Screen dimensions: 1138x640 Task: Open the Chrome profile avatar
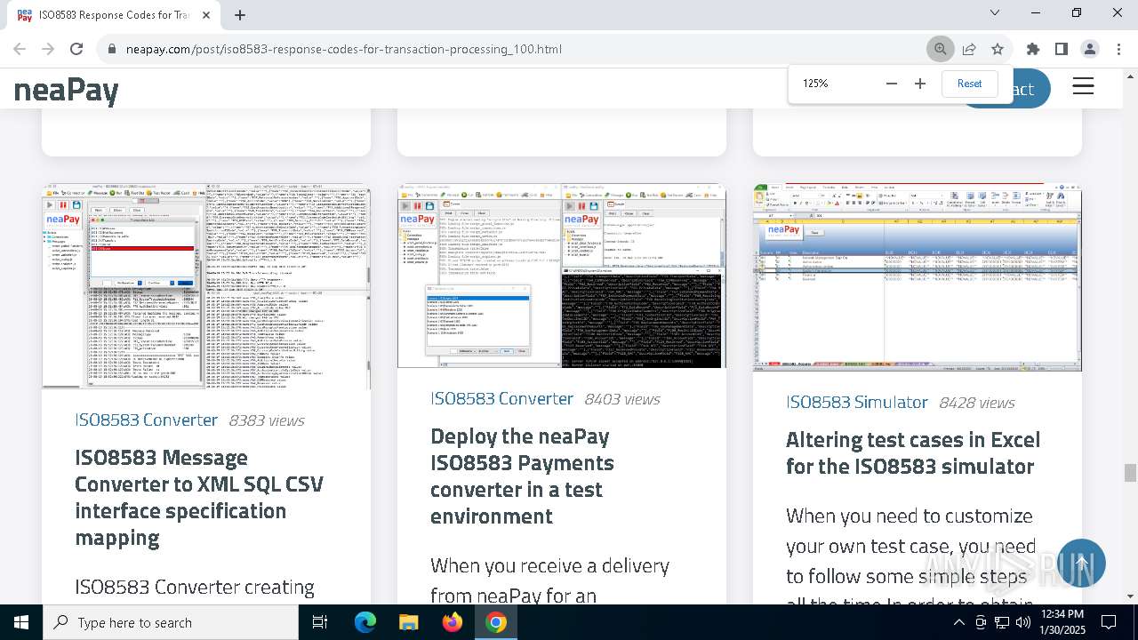click(1089, 49)
